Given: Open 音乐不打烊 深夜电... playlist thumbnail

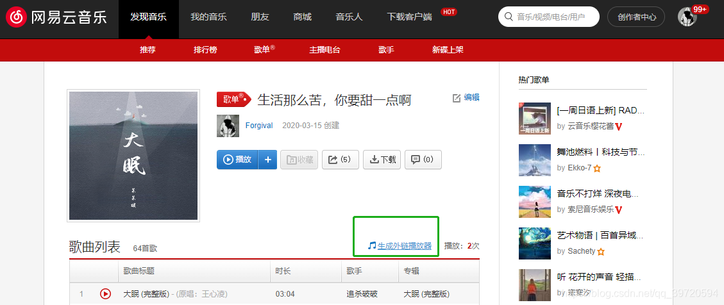Looking at the screenshot, I should 535,202.
